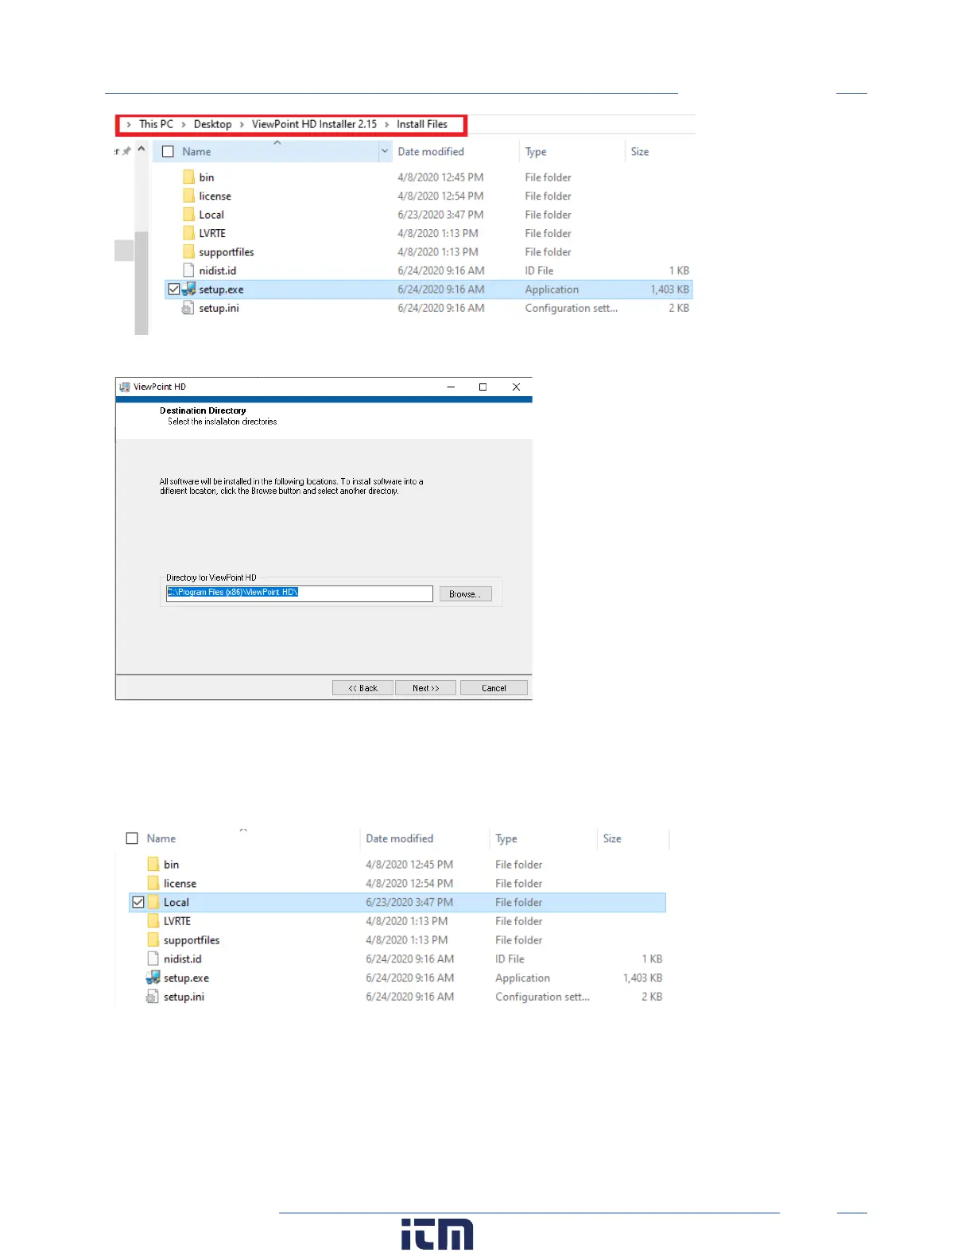The height and width of the screenshot is (1260, 973).
Task: Toggle select-all checkbox in top list header
Action: pyautogui.click(x=168, y=151)
